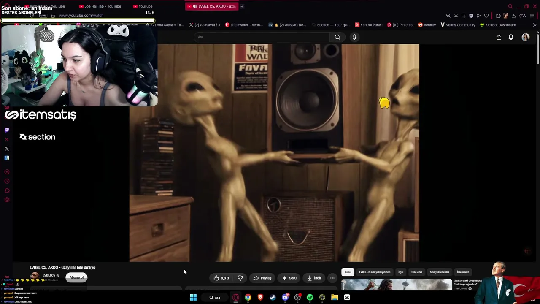This screenshot has width=540, height=304.
Task: Click the browser zoom-in magnifier toolbar icon
Action: [448, 16]
